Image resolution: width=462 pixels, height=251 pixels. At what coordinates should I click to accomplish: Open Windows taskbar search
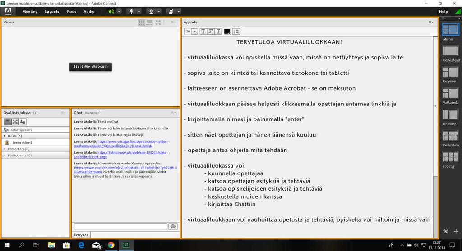coord(22,245)
